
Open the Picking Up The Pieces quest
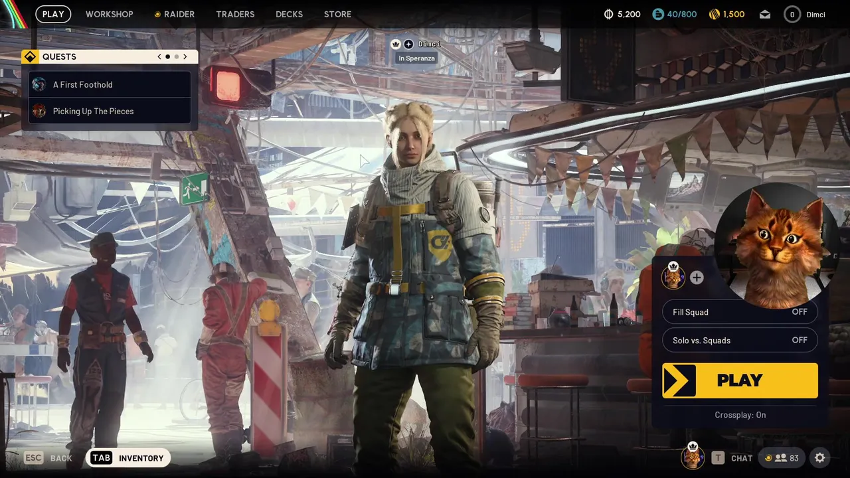coord(110,111)
